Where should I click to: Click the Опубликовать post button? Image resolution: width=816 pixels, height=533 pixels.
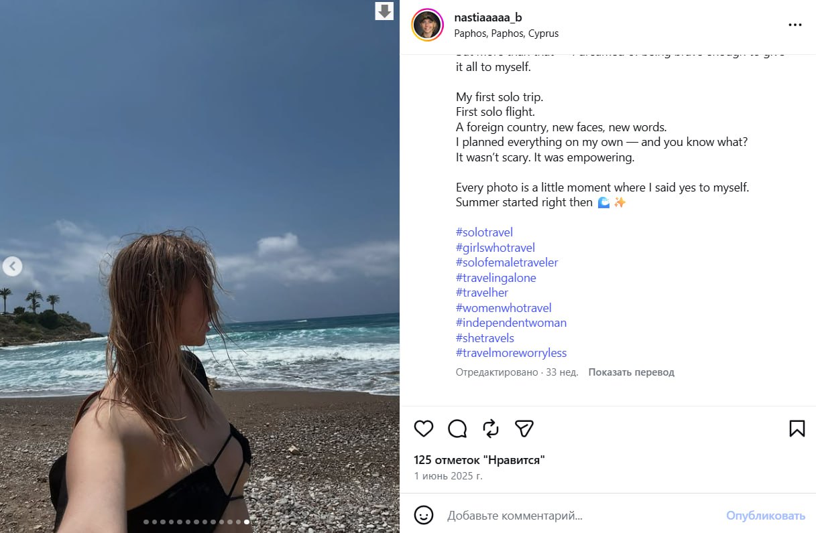click(766, 516)
